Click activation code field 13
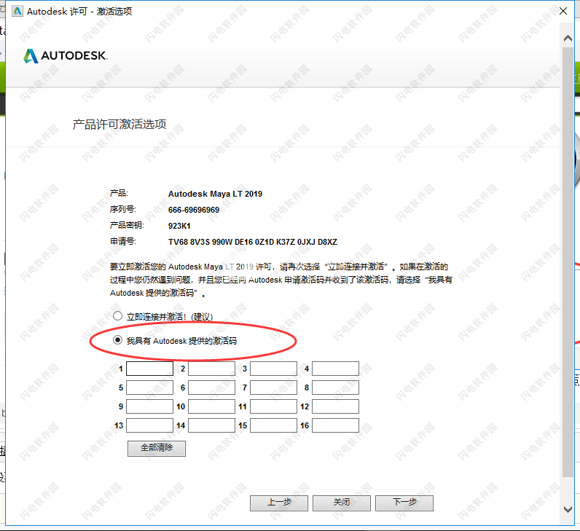Image resolution: width=580 pixels, height=531 pixels. tap(150, 425)
